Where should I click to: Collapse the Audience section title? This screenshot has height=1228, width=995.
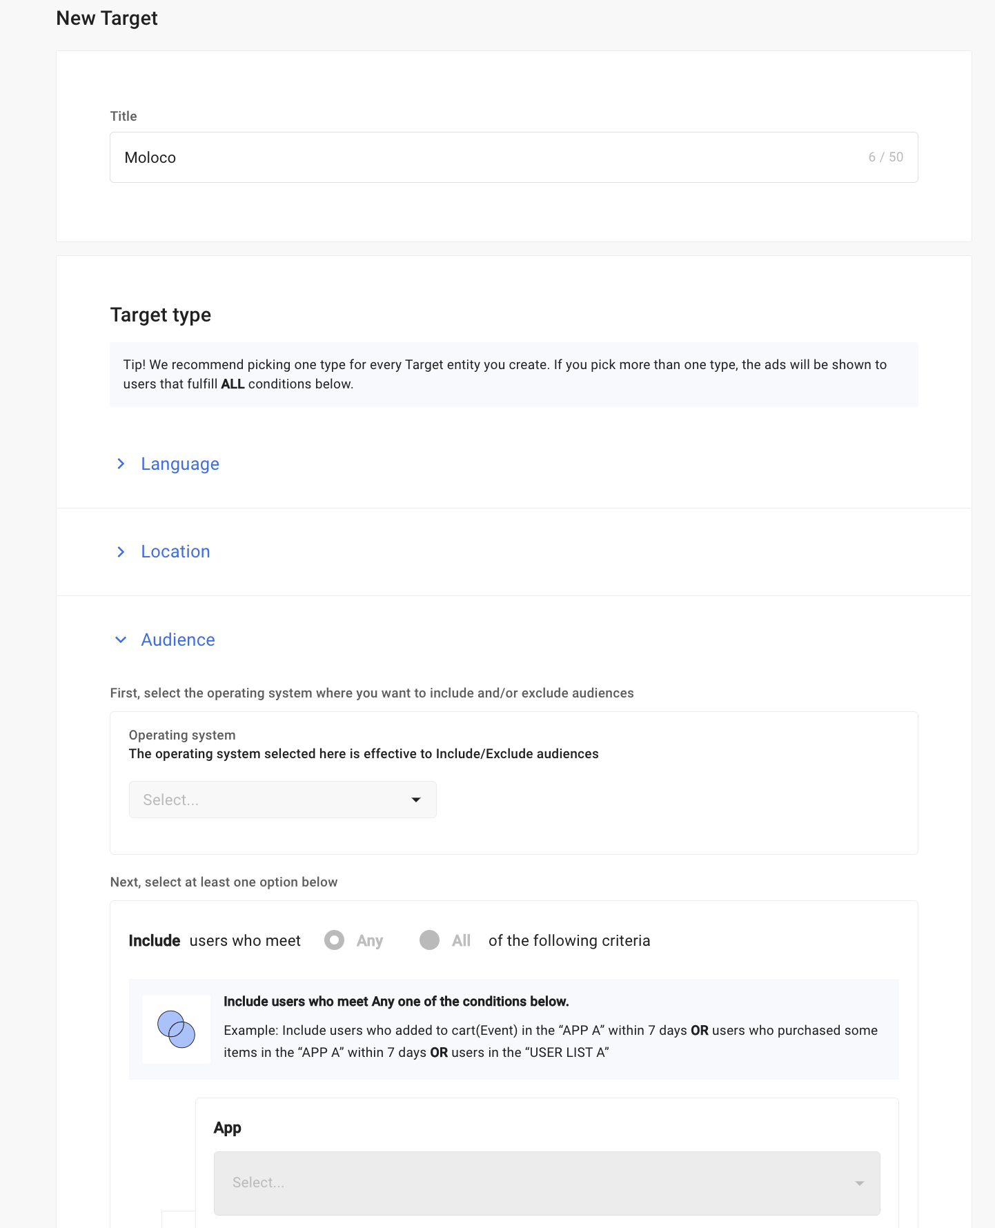(178, 640)
